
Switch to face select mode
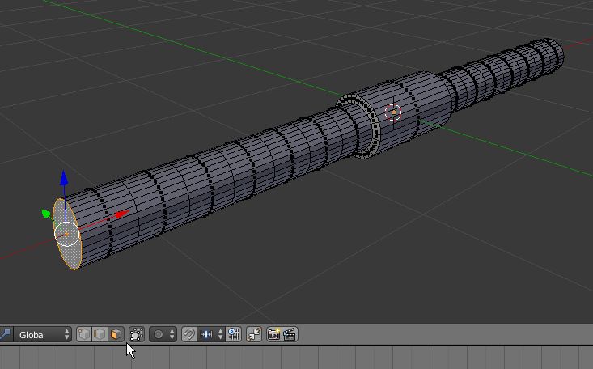click(116, 334)
